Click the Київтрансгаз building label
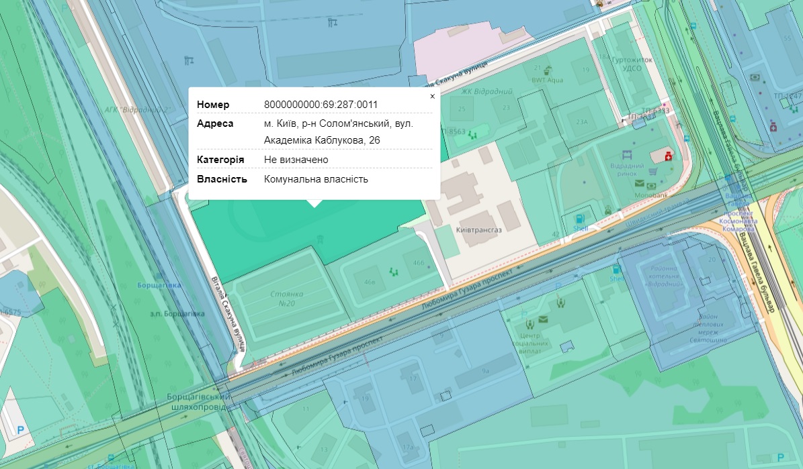 (x=478, y=229)
